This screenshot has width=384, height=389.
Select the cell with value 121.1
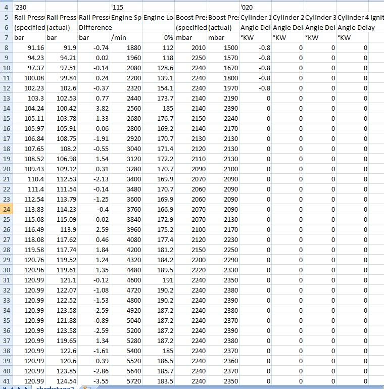61,280
